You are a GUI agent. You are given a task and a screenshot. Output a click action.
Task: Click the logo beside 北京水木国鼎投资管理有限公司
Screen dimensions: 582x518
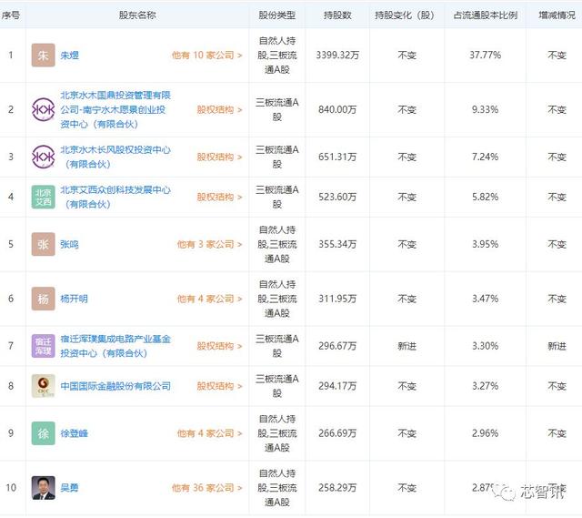point(43,109)
